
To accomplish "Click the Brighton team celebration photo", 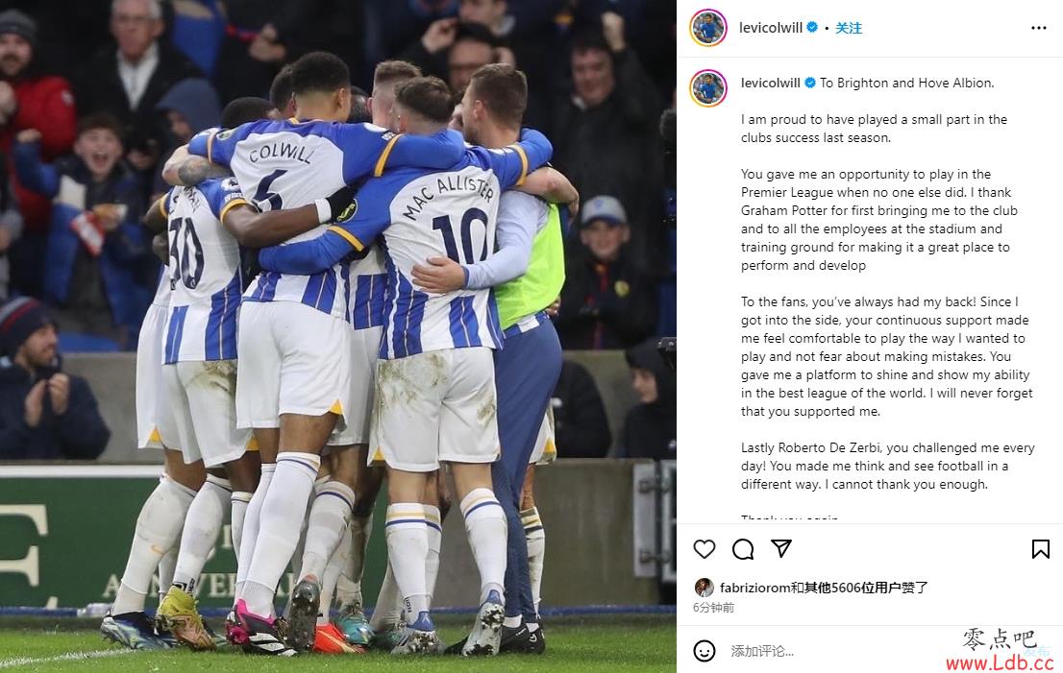I will pyautogui.click(x=337, y=336).
